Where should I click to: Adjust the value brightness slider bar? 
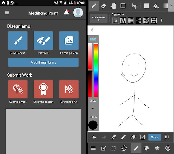tap(90, 84)
